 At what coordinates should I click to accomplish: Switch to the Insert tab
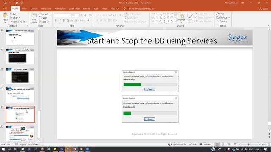pos(25,8)
